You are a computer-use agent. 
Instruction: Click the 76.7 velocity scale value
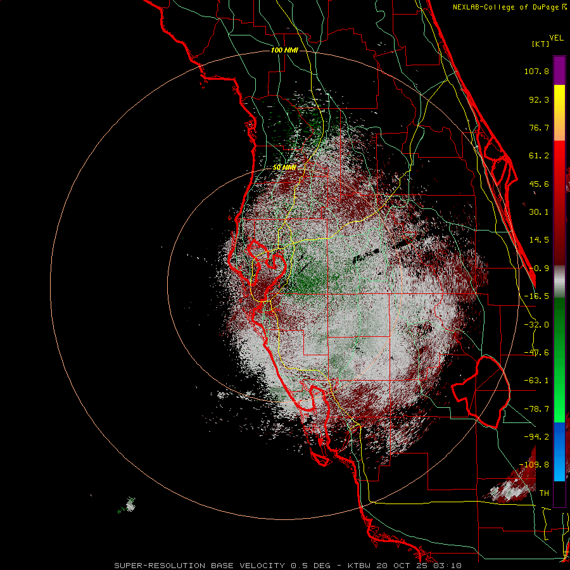539,127
